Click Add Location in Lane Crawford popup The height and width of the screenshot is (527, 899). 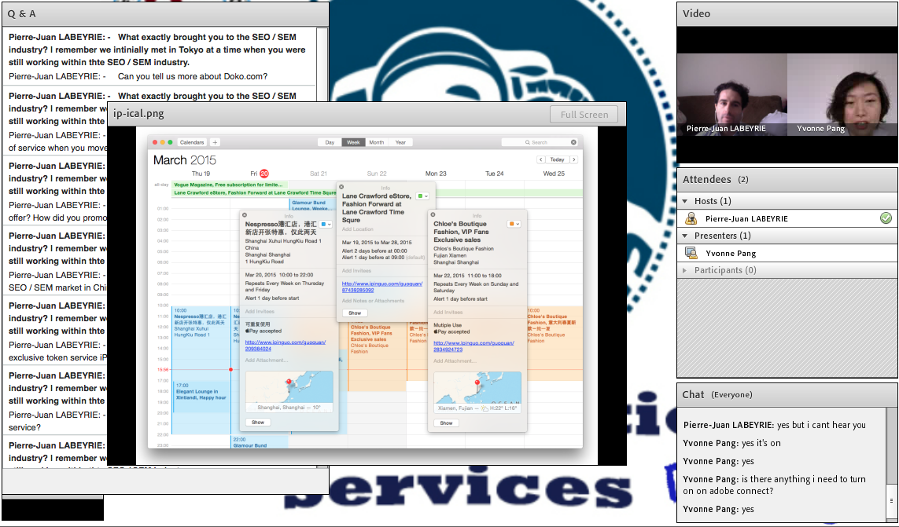tap(357, 229)
